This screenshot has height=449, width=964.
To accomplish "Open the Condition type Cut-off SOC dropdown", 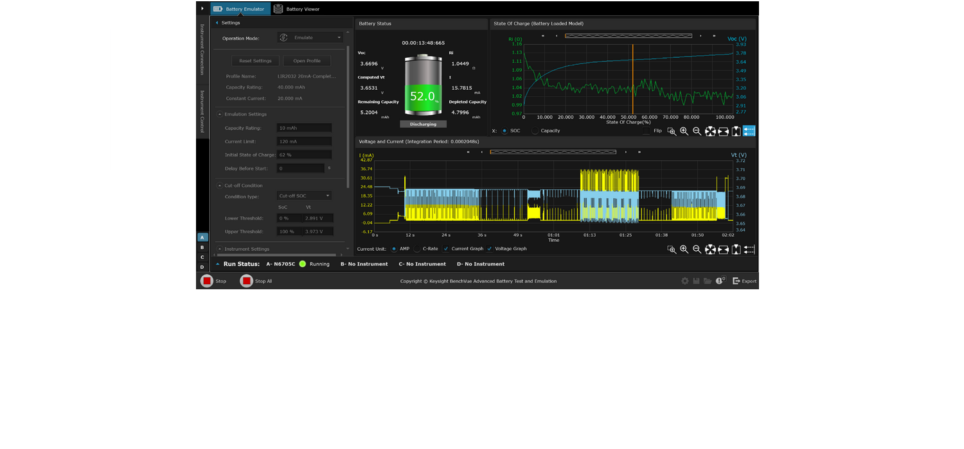I will pyautogui.click(x=305, y=196).
